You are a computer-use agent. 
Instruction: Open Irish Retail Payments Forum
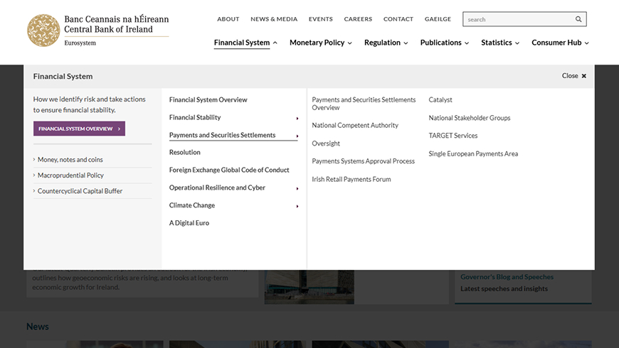pos(351,179)
